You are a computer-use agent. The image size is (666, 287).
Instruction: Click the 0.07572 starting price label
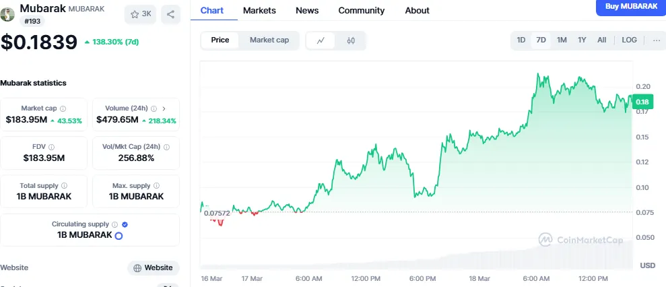click(217, 213)
